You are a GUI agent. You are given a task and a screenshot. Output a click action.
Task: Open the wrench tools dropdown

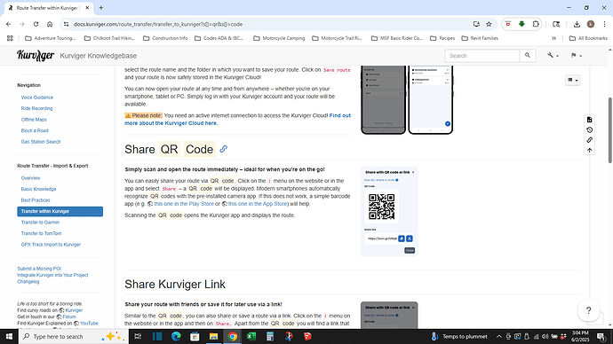553,55
